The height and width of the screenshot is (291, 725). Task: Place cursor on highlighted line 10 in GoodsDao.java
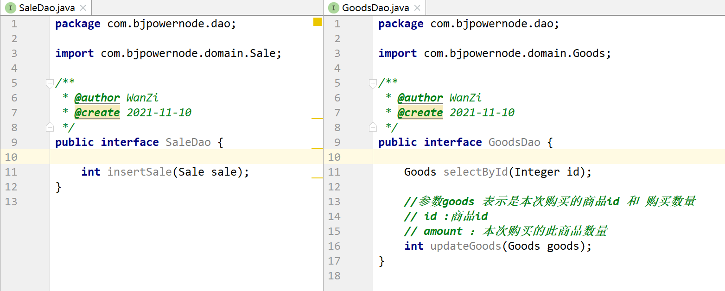549,157
